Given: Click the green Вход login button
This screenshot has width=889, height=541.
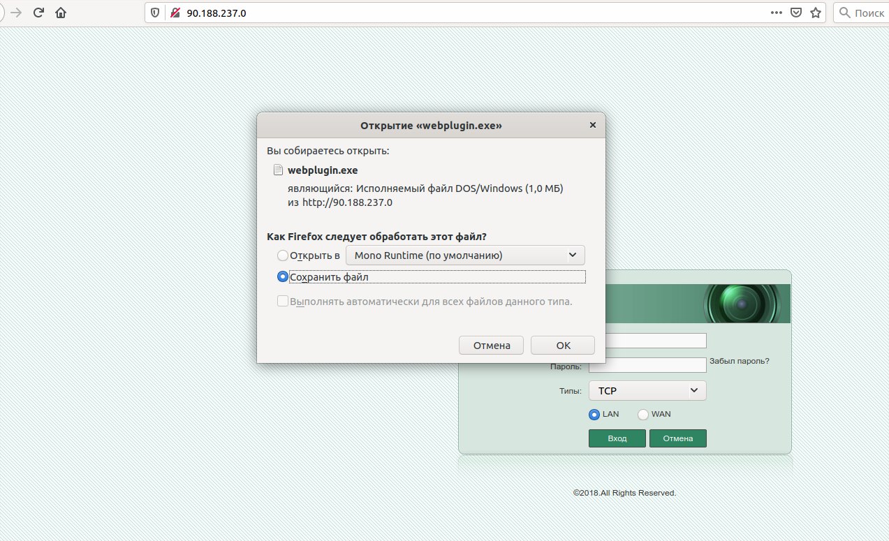Looking at the screenshot, I should 617,438.
